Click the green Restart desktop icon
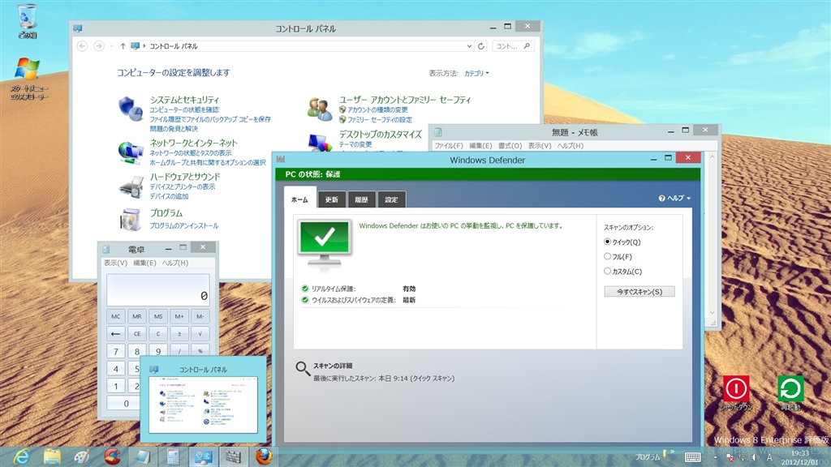The height and width of the screenshot is (467, 831). click(790, 393)
